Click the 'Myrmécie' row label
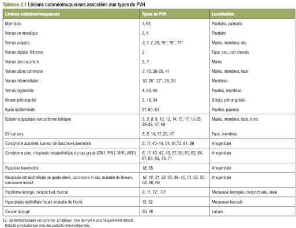 tap(13, 24)
